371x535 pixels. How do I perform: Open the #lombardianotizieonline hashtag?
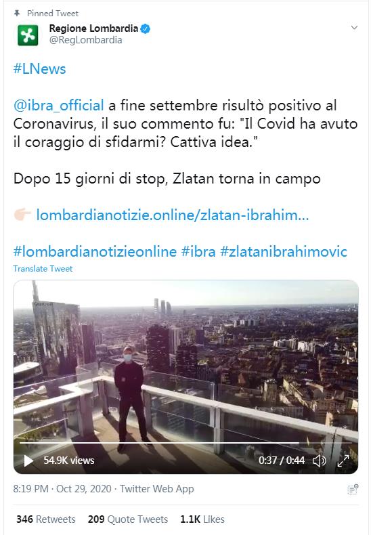95,251
